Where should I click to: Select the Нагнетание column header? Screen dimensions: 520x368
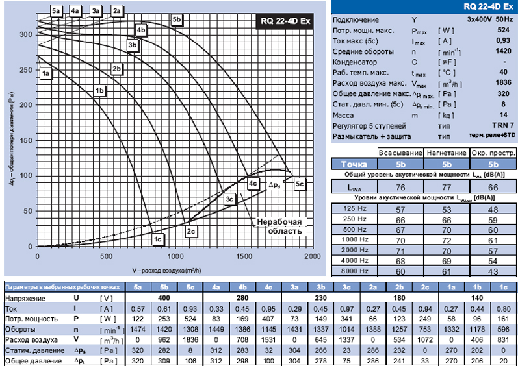coord(447,153)
